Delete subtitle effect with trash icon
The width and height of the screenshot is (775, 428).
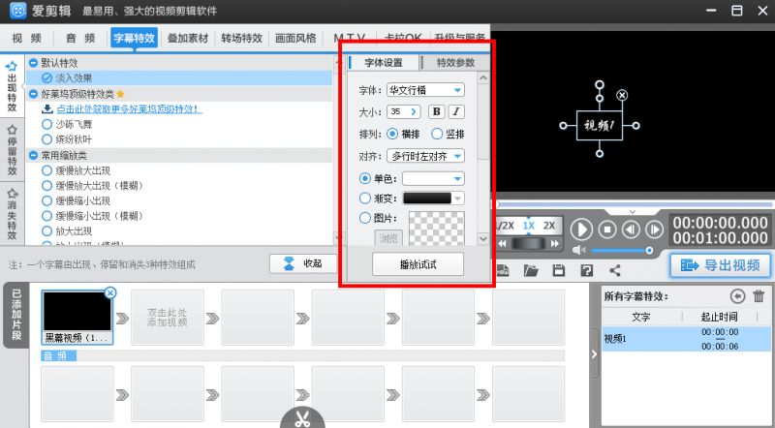point(759,296)
